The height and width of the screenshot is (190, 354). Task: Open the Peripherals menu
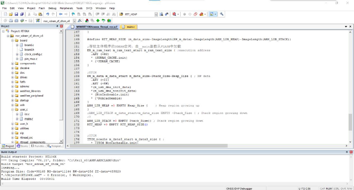point(66,8)
